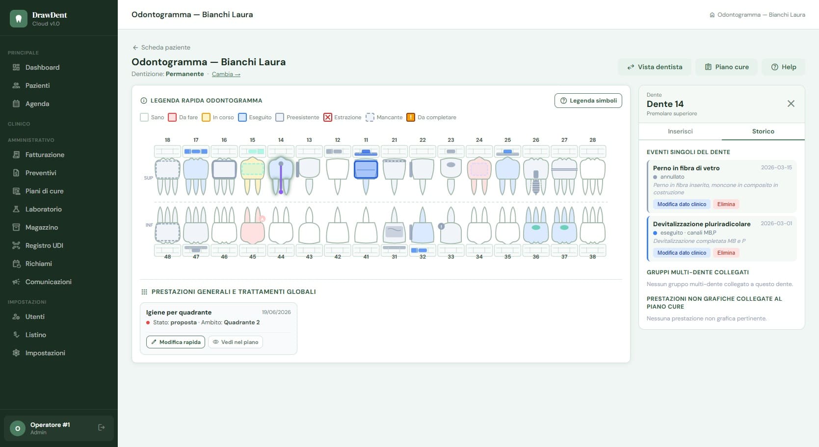This screenshot has width=819, height=447.
Task: Switch to the Inserisci tab
Action: tap(680, 131)
